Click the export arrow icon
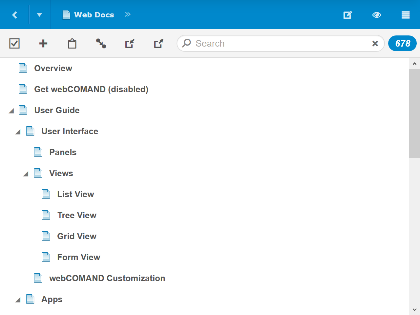The image size is (420, 315). click(159, 43)
